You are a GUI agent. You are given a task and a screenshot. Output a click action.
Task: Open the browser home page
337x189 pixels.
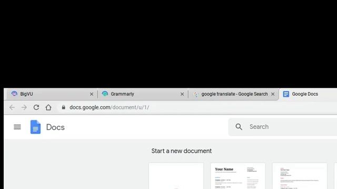tap(48, 107)
